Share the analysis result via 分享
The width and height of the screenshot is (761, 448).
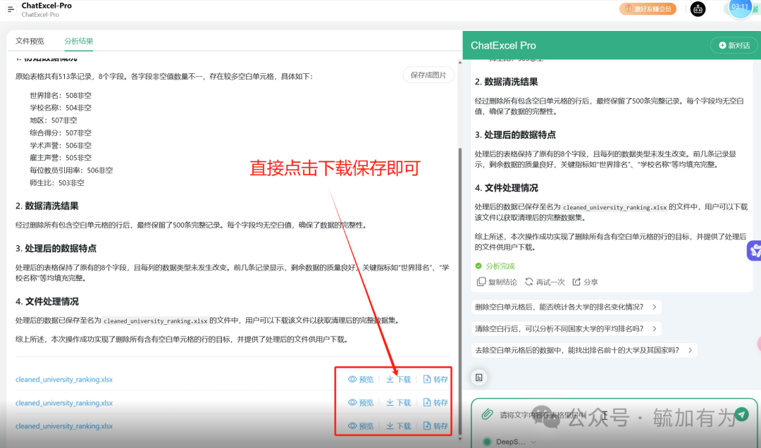click(x=586, y=282)
